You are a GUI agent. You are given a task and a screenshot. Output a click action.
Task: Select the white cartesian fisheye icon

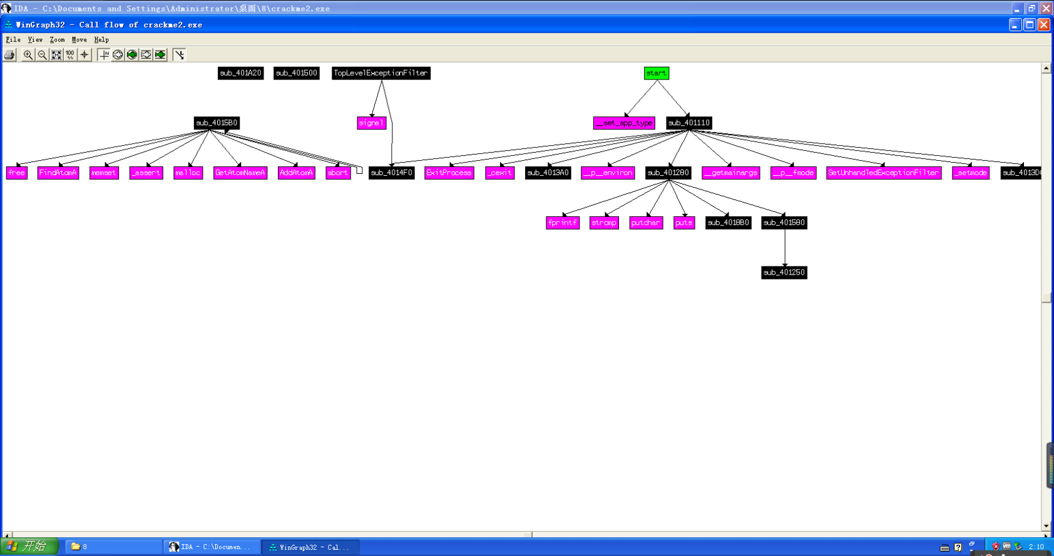[146, 55]
